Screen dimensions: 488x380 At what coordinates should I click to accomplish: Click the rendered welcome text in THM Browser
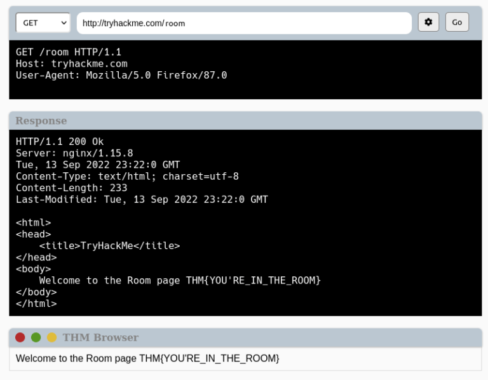pyautogui.click(x=147, y=358)
